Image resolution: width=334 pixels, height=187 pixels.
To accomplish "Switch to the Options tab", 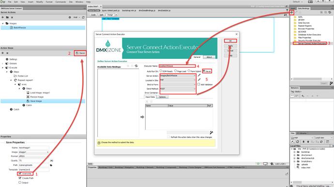I will click(162, 97).
